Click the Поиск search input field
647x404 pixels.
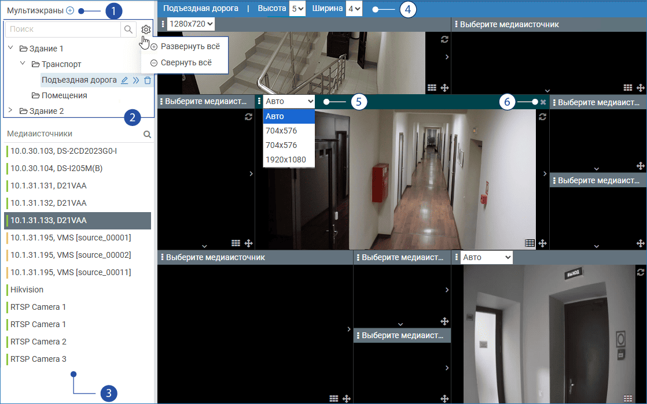click(x=63, y=29)
